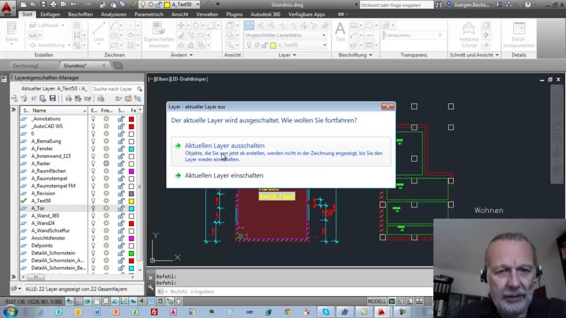Click the Linie drawing tool
The width and height of the screenshot is (566, 318).
(99, 33)
